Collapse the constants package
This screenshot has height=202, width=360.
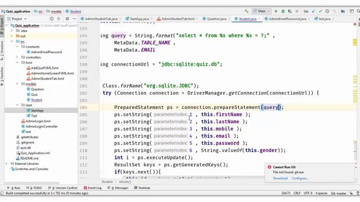pos(17,47)
